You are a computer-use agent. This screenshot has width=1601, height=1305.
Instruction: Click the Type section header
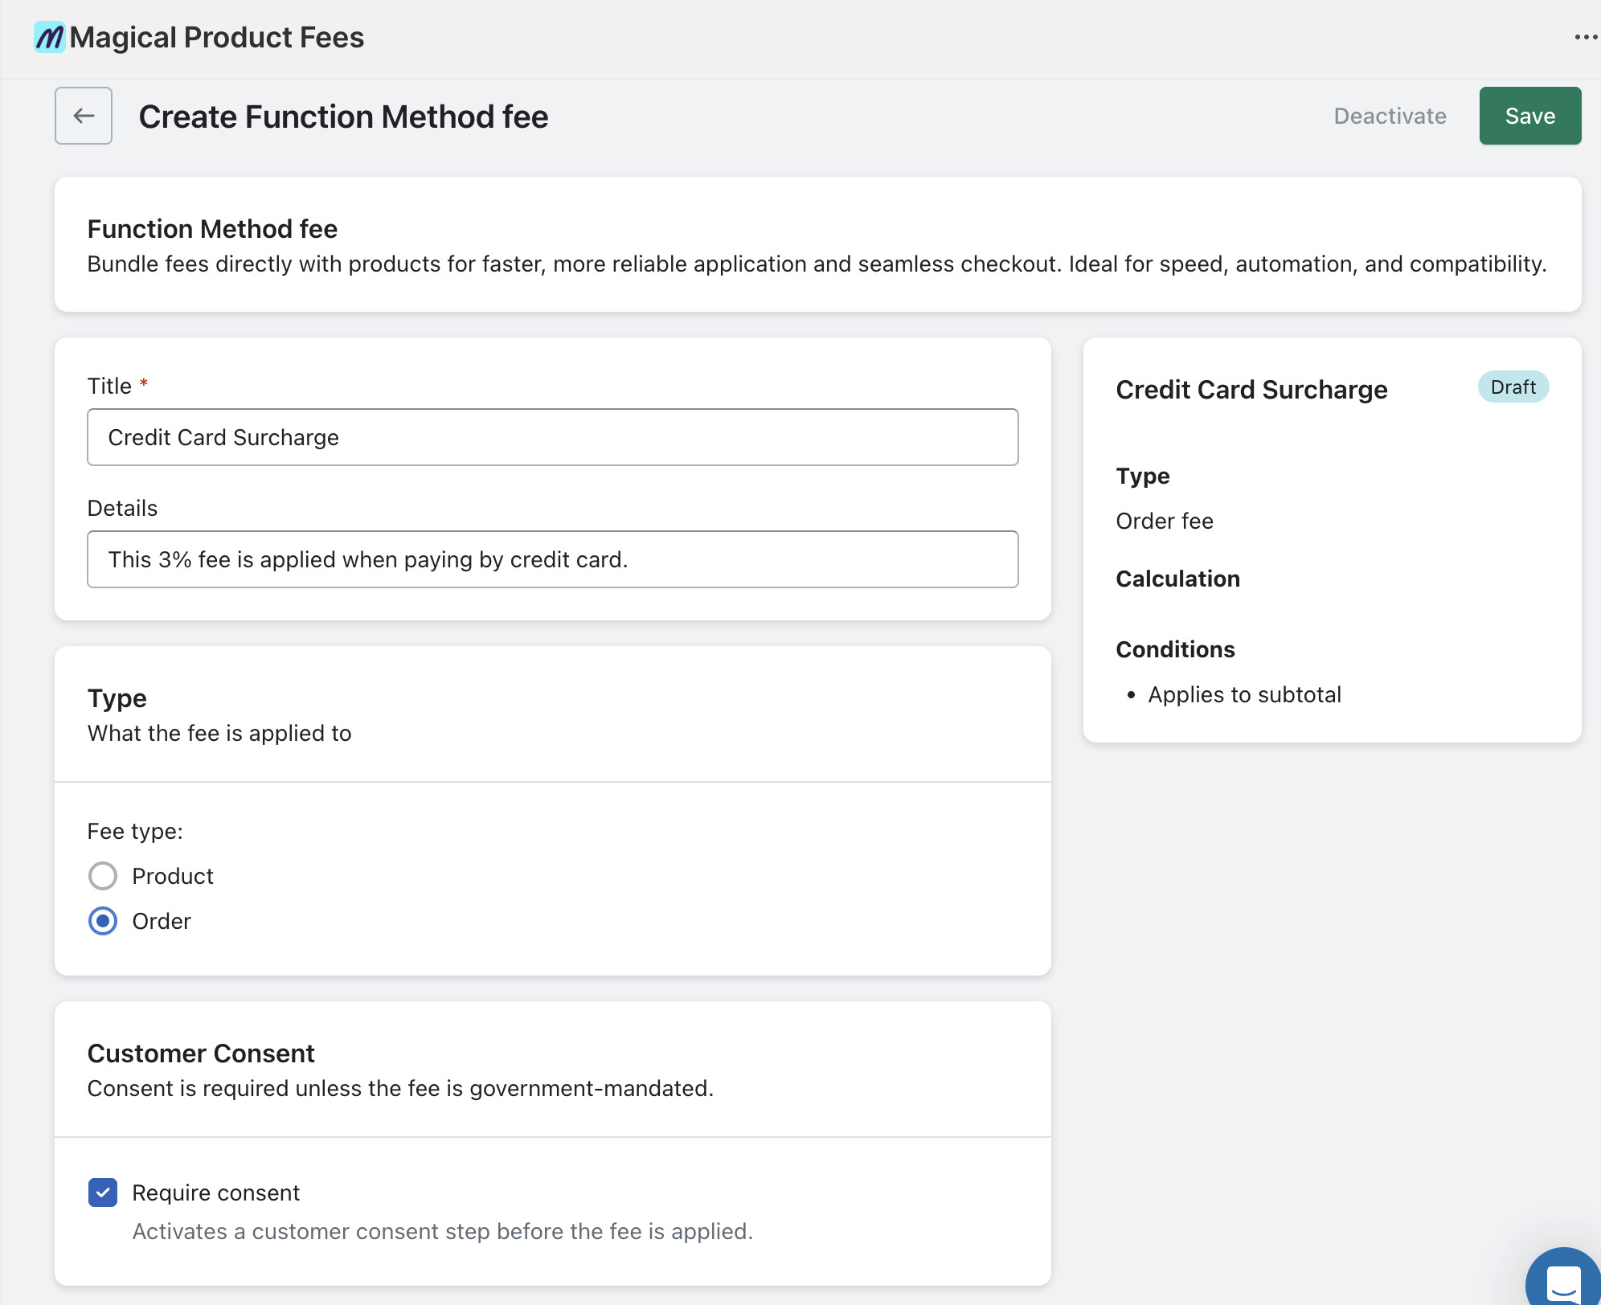[117, 697]
